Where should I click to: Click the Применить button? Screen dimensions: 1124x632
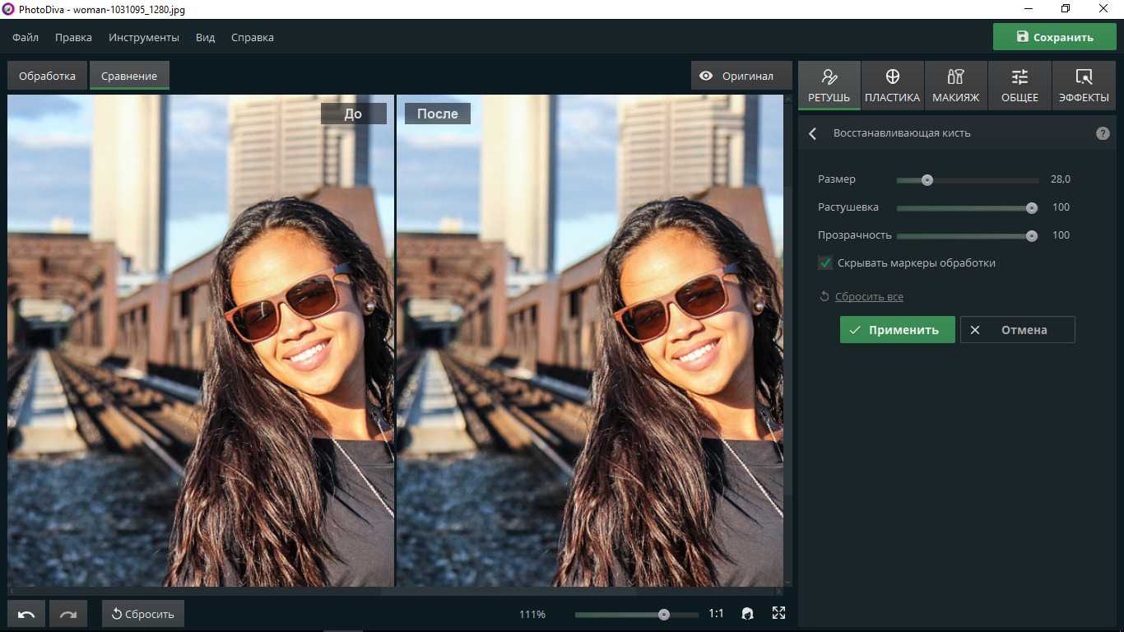897,330
